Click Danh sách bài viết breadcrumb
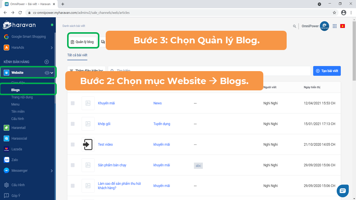 click(74, 26)
